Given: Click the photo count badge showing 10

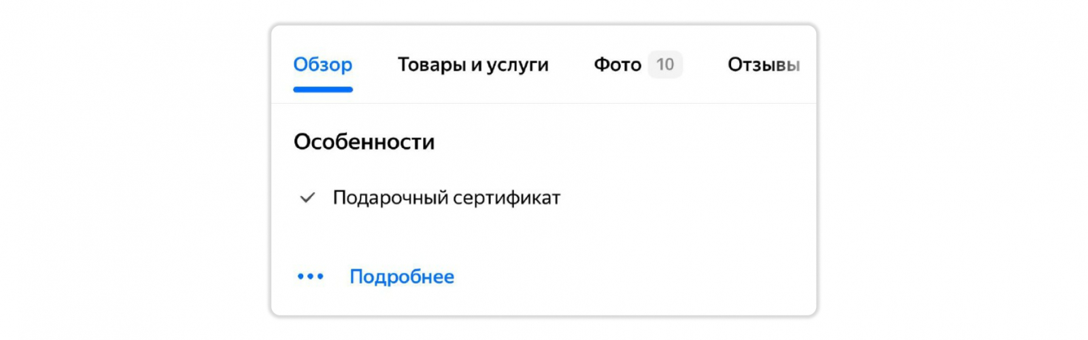Looking at the screenshot, I should (664, 64).
